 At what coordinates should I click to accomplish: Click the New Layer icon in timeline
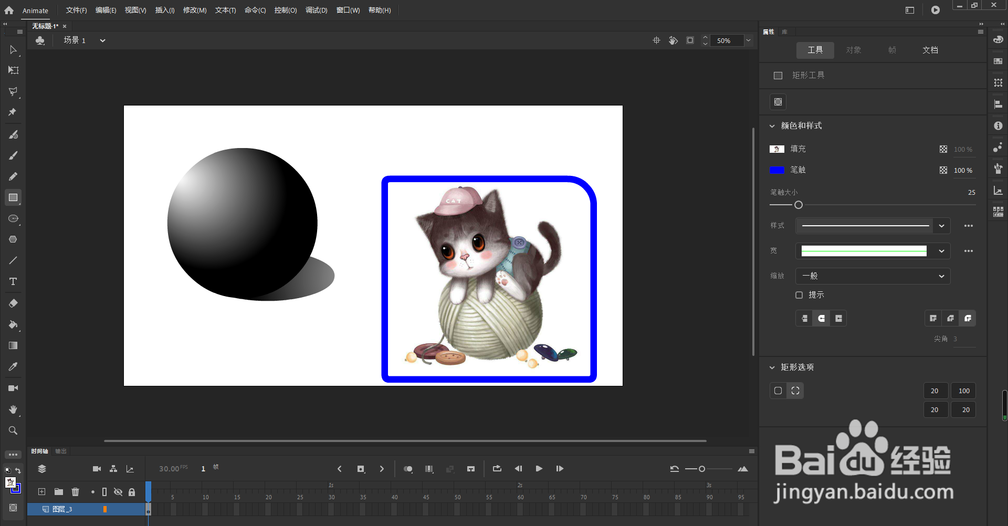click(x=41, y=492)
